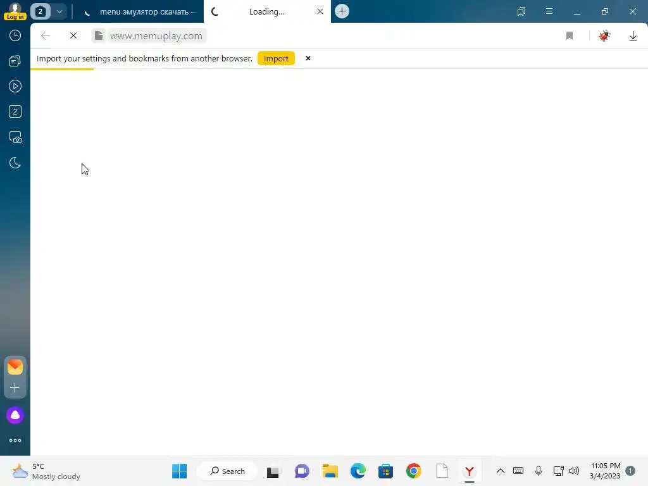Image resolution: width=648 pixels, height=486 pixels.
Task: Click the Import button
Action: [x=276, y=58]
